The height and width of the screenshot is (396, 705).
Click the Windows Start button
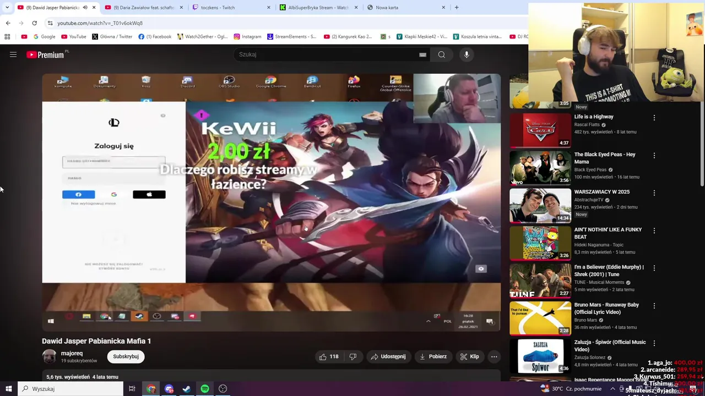point(8,389)
